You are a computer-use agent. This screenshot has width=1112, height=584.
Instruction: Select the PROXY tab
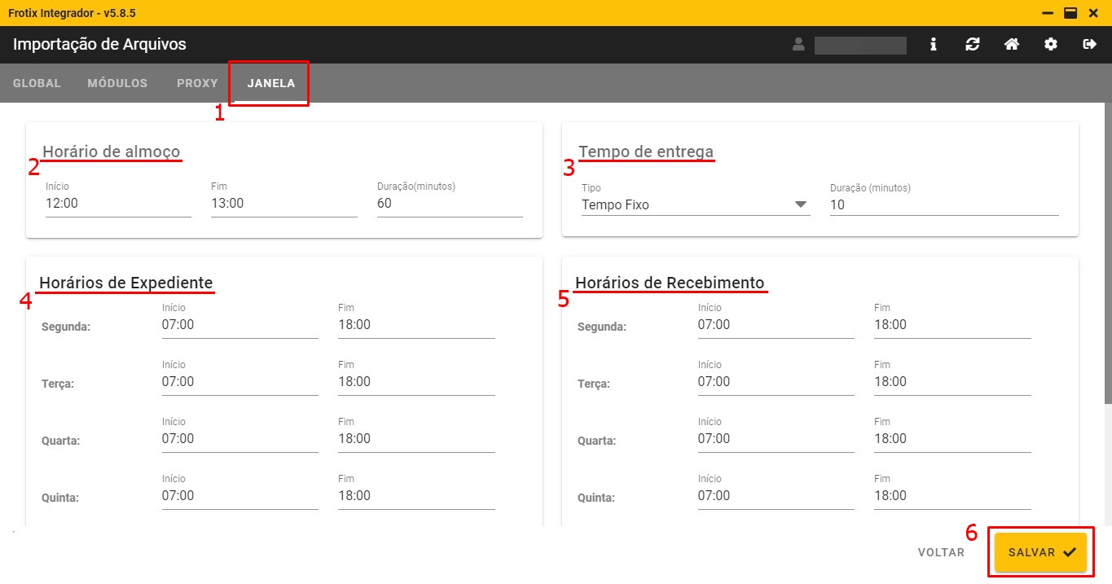coord(197,83)
